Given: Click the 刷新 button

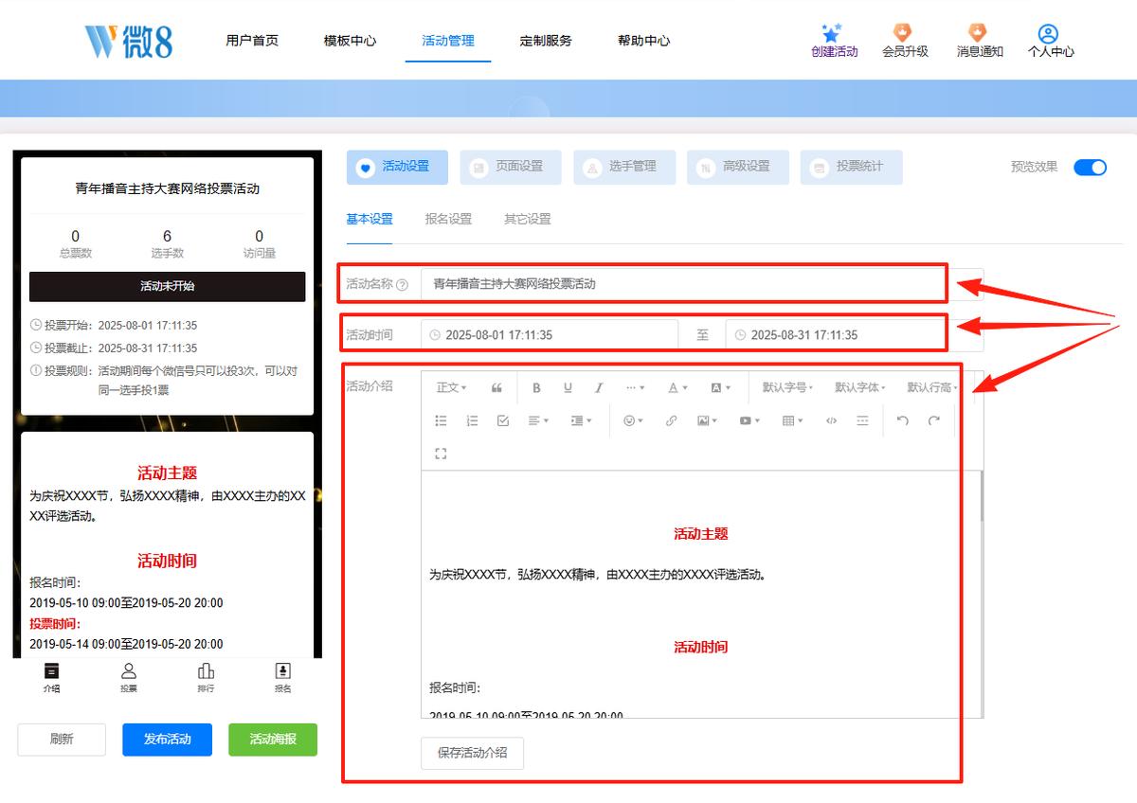Looking at the screenshot, I should (62, 740).
